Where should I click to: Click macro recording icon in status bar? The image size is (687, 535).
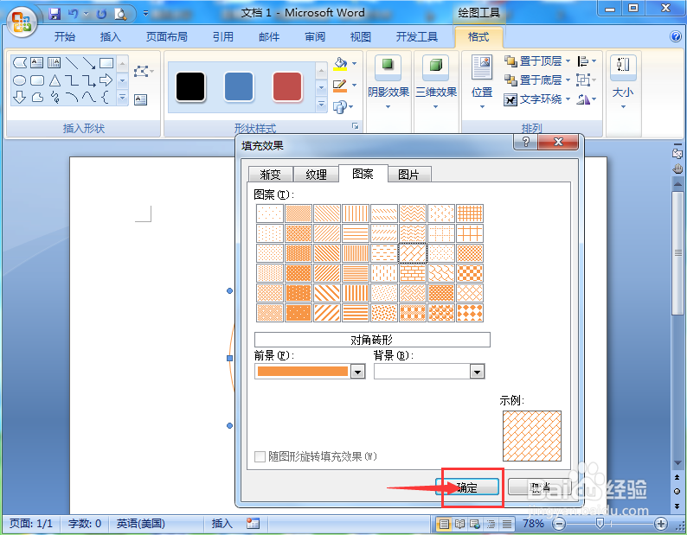point(253,523)
